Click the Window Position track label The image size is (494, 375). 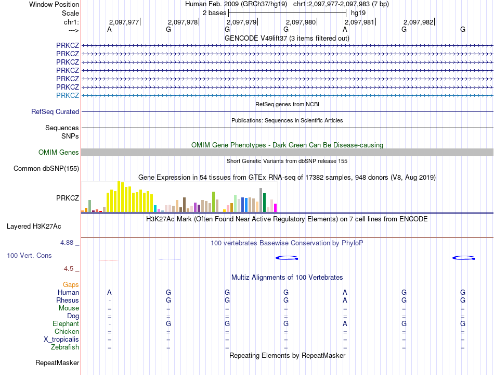54,4
